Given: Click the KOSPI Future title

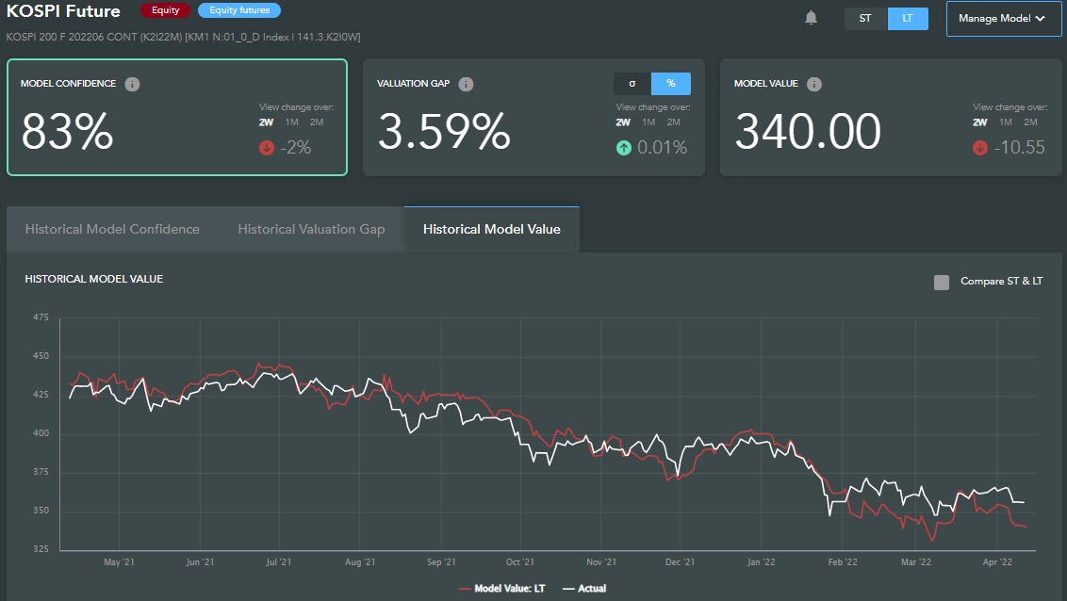Looking at the screenshot, I should [63, 11].
